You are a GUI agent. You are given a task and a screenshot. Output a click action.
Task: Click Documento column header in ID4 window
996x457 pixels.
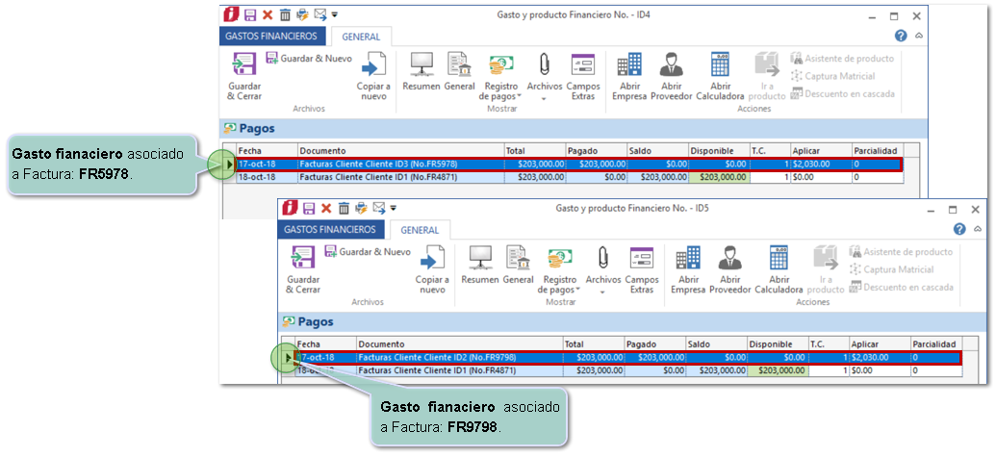coord(401,151)
